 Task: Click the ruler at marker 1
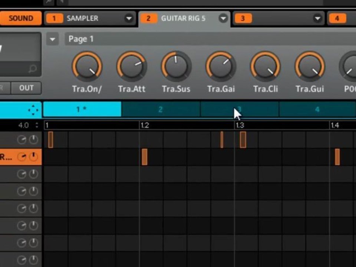coord(47,125)
